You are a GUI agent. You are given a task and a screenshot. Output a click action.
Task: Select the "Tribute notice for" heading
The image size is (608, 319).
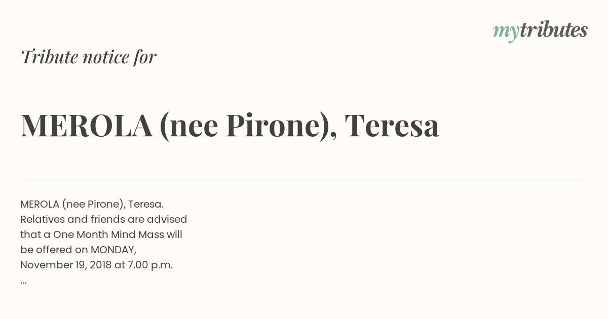click(x=89, y=57)
